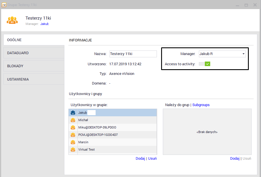Click the user icon next to Michał
This screenshot has height=177, width=261.
click(73, 120)
